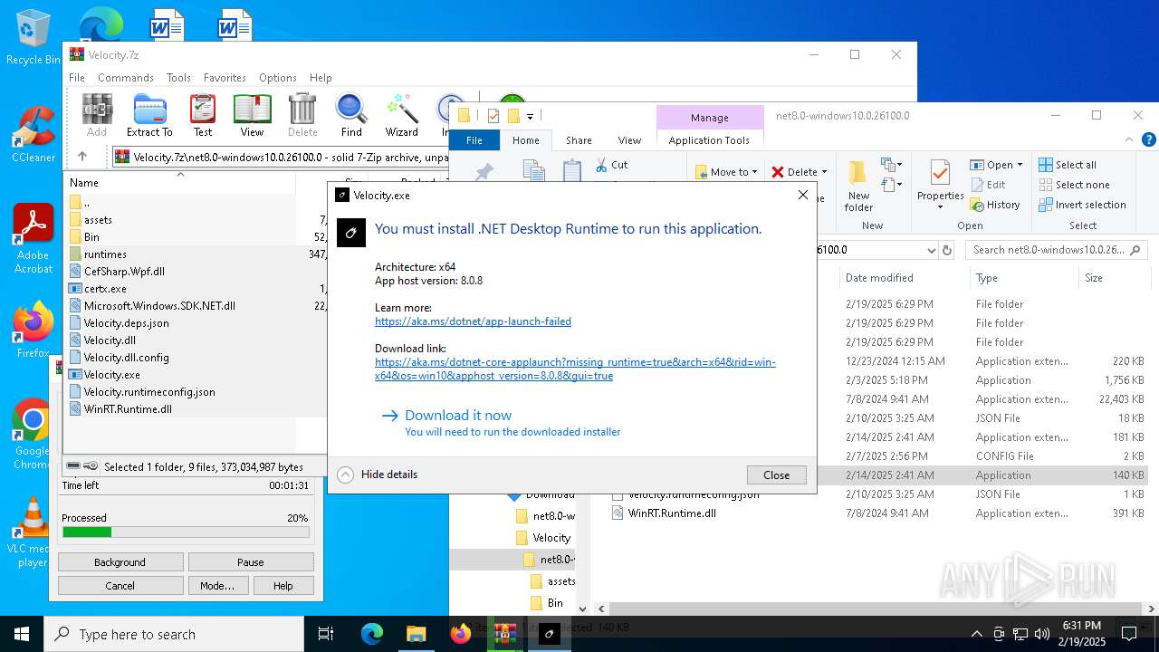Click the WinRAR taskbar icon
Screen dimensions: 1159x652
(504, 634)
